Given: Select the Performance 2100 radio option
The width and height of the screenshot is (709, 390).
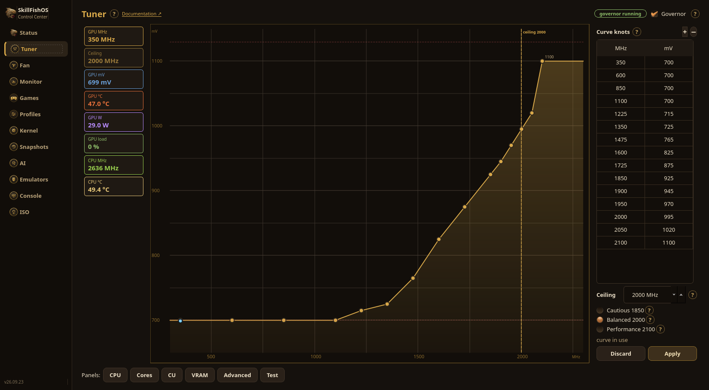Looking at the screenshot, I should tap(600, 329).
